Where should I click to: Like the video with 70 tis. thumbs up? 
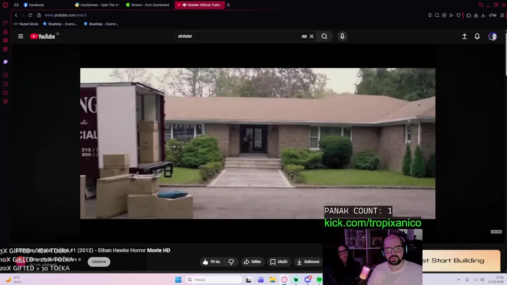point(212,262)
